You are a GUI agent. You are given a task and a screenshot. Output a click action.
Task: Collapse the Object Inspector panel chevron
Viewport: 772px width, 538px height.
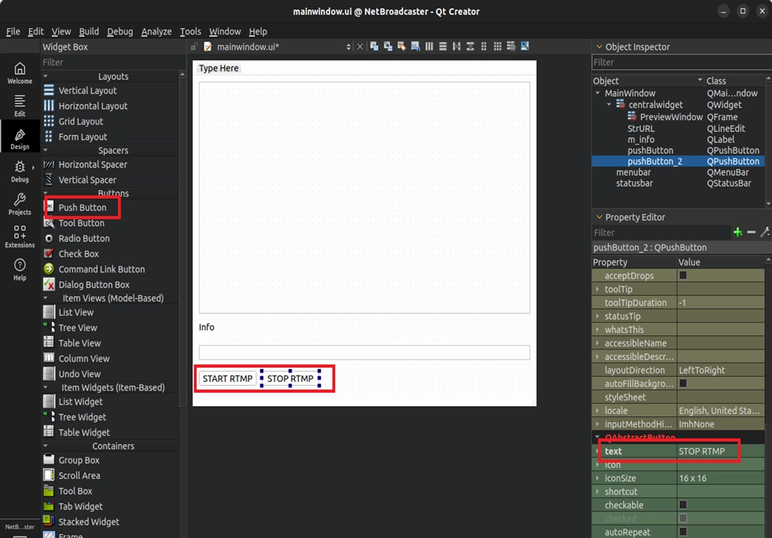599,46
